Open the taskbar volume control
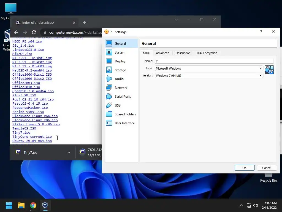This screenshot has width=282, height=212. click(255, 205)
